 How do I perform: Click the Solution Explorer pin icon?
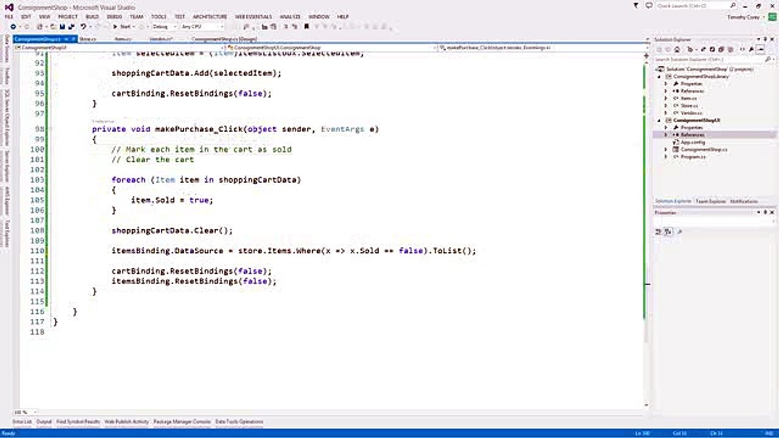tap(765, 39)
